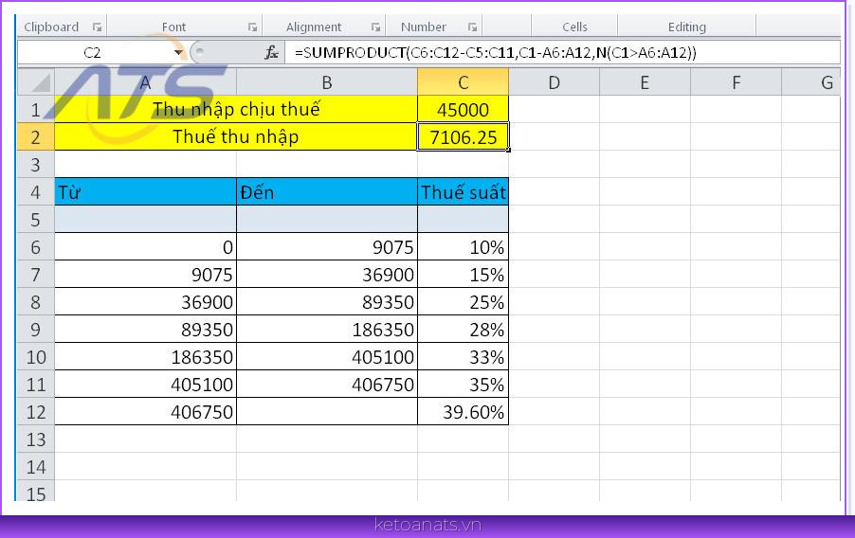This screenshot has height=538, width=855.
Task: Click cell B6 containing 9075
Action: pyautogui.click(x=327, y=247)
